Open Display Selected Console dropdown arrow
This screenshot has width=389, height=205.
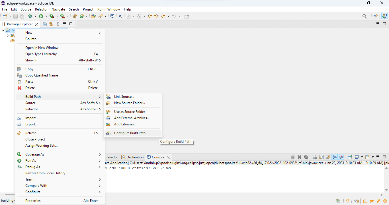362,157
